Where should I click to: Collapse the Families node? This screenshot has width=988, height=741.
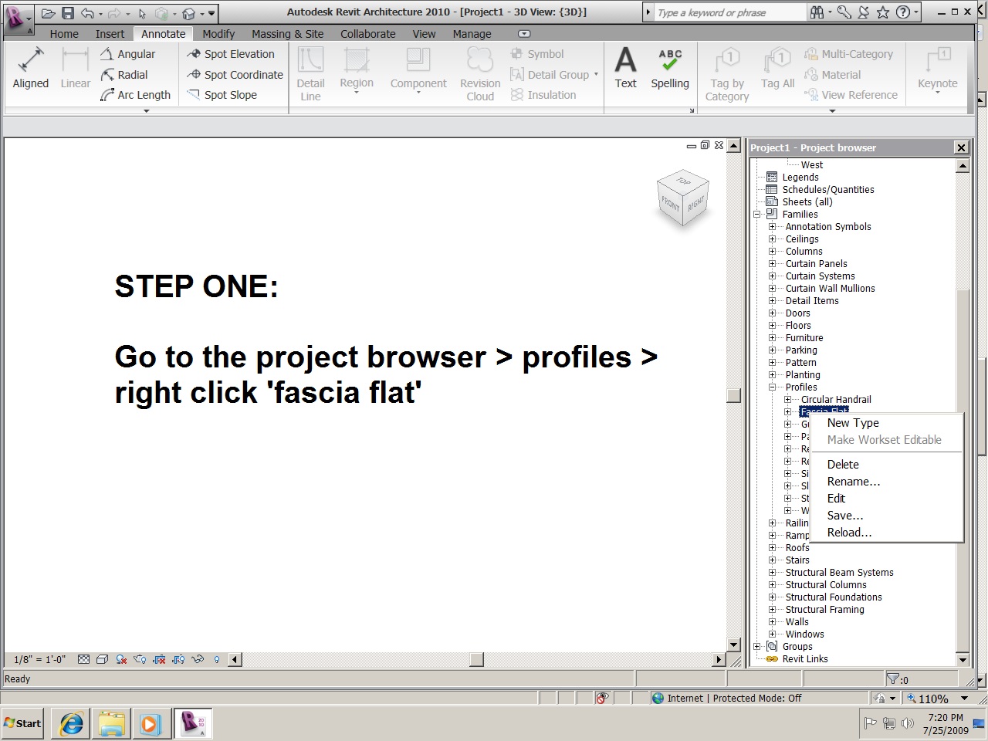757,215
